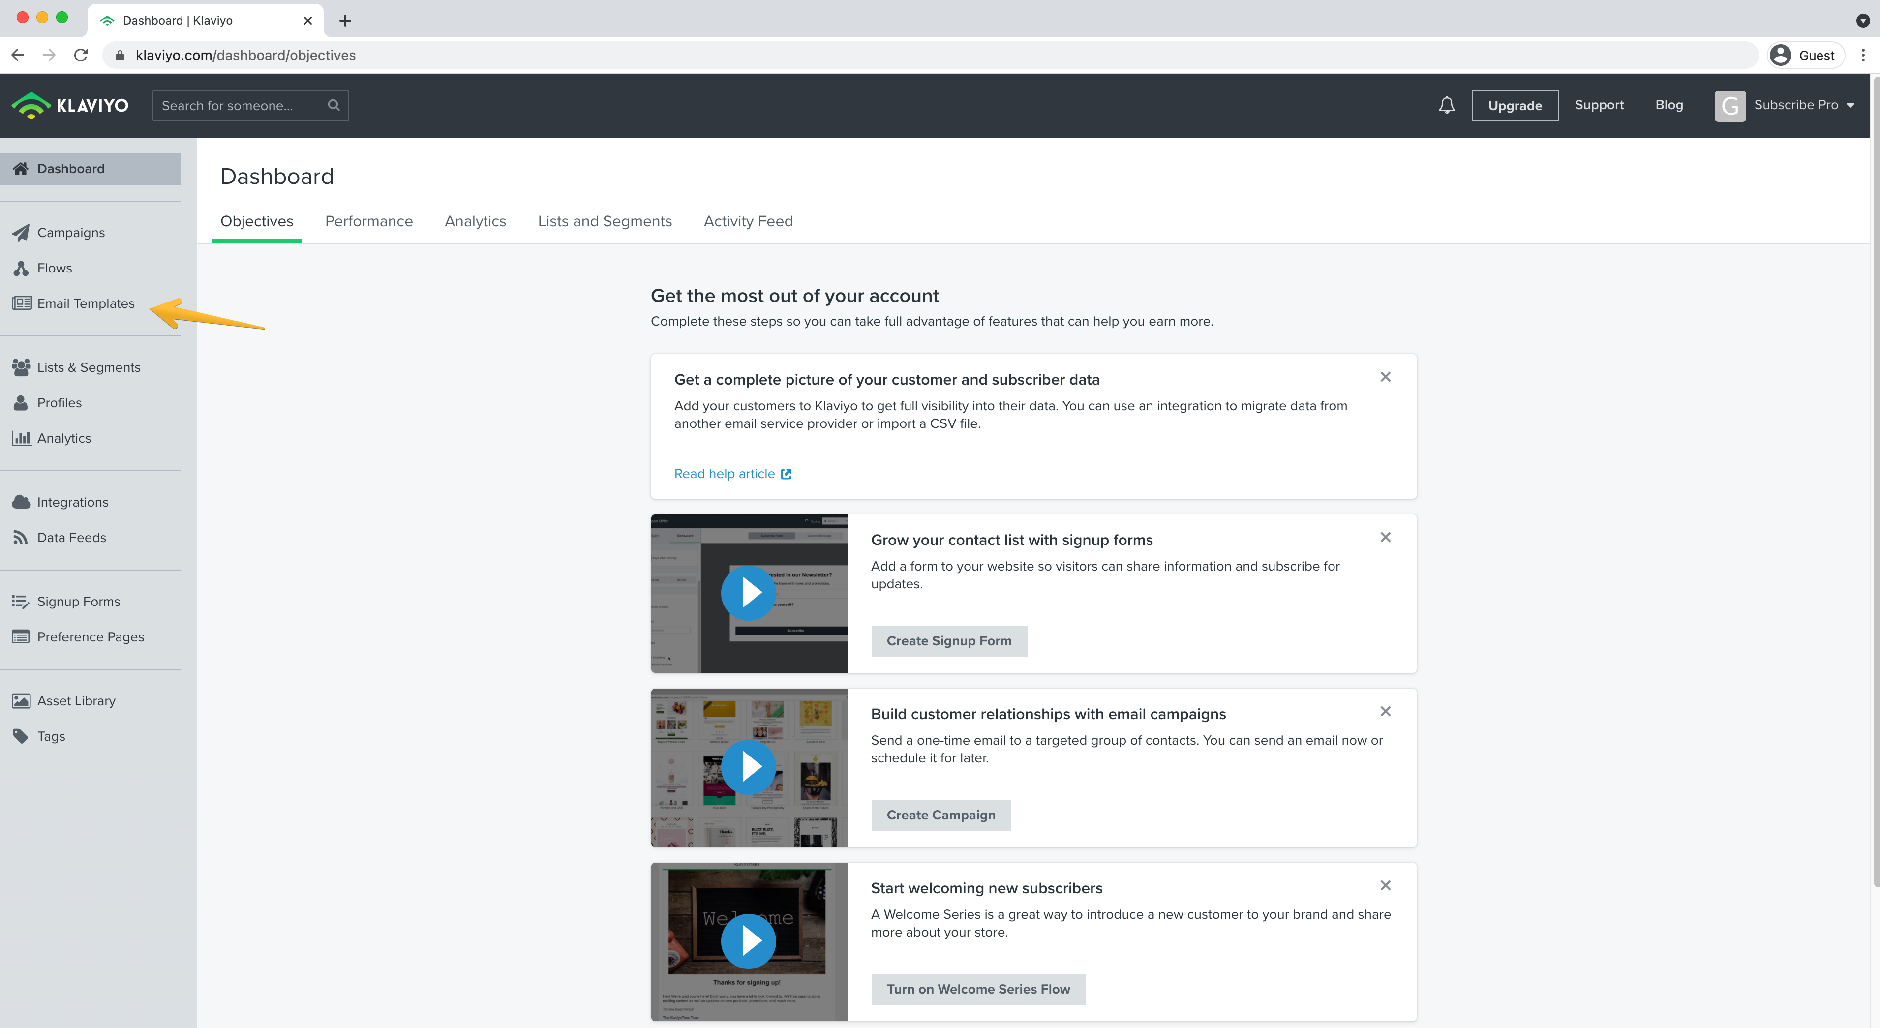Click the Preference Pages icon
1880x1028 pixels.
click(x=21, y=637)
